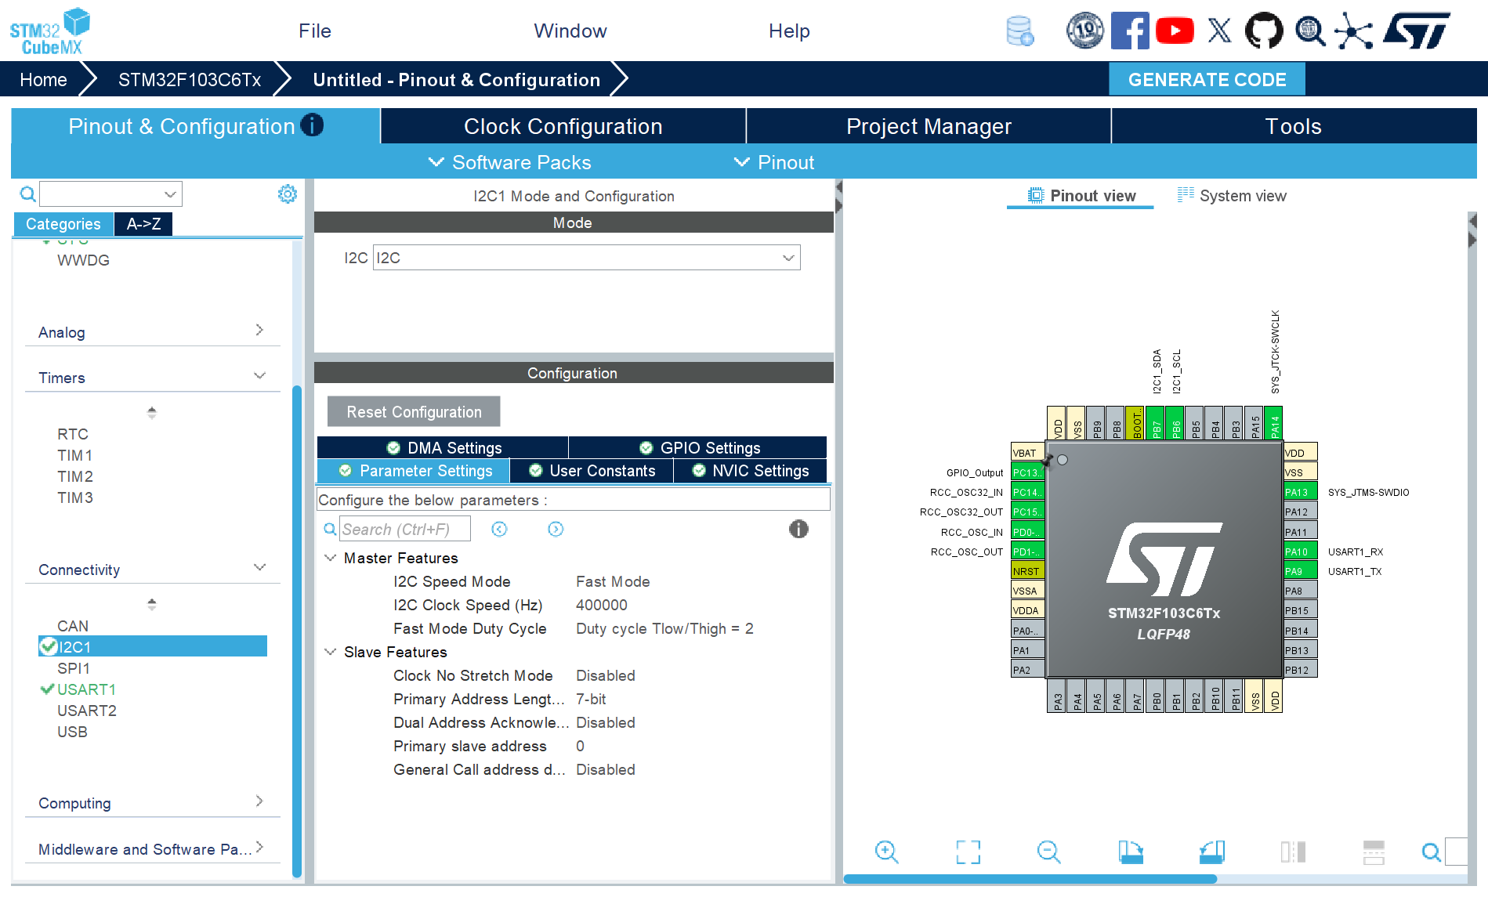The image size is (1488, 897).
Task: Select USART1 in the Connectivity list
Action: [86, 689]
